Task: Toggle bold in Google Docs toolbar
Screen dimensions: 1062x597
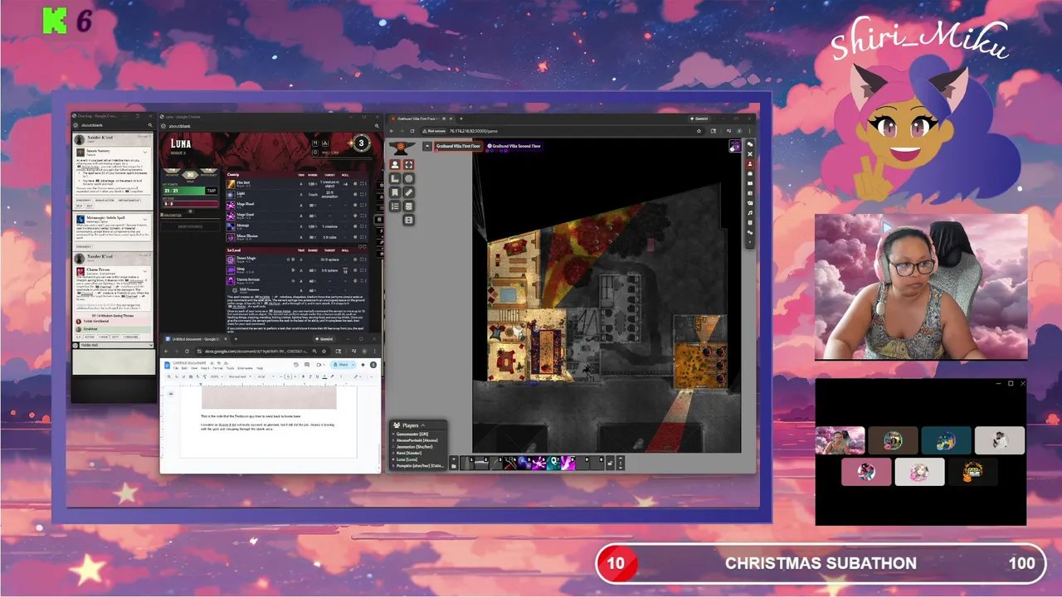Action: point(303,376)
